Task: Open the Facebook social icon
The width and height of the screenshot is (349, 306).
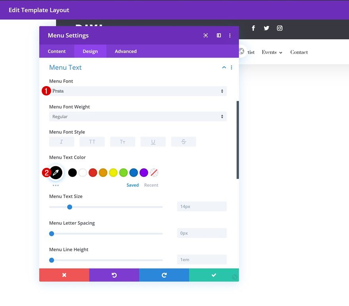Action: tap(253, 28)
